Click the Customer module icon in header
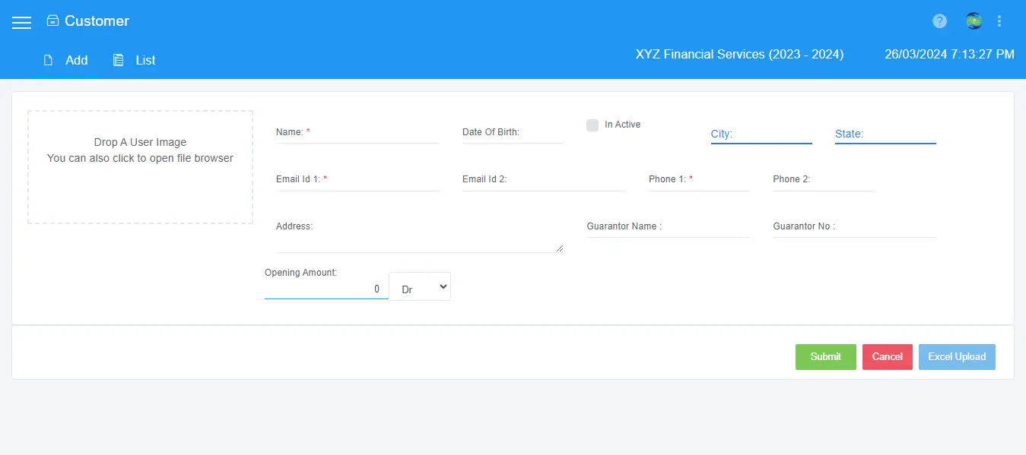The image size is (1026, 455). point(52,21)
